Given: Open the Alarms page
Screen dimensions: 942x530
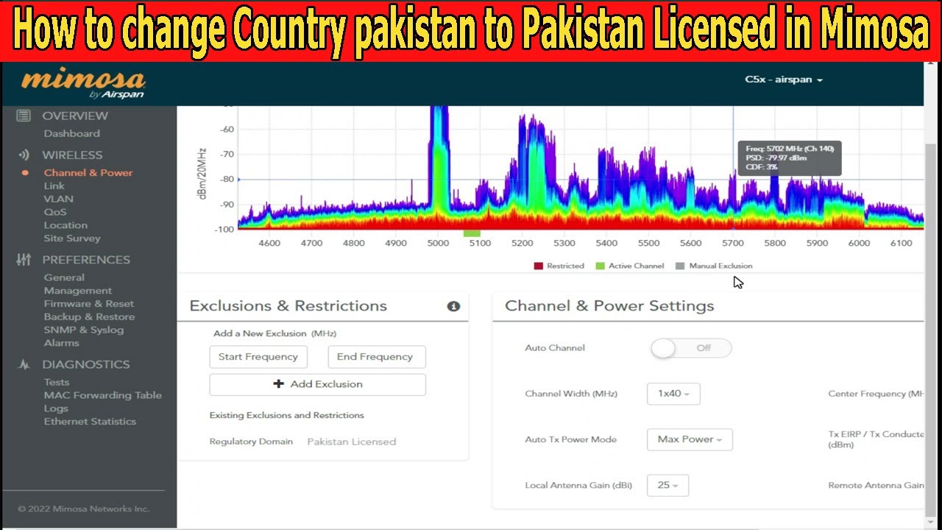Looking at the screenshot, I should point(61,343).
